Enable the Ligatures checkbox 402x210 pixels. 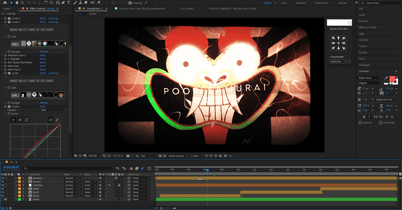coord(360,123)
